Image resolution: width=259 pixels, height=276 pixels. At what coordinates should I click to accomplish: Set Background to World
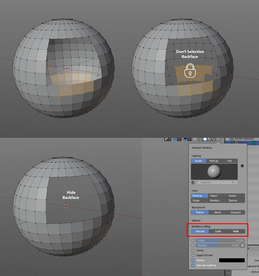pyautogui.click(x=218, y=212)
